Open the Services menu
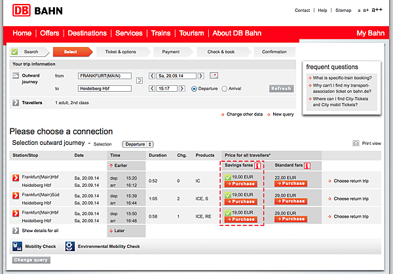This screenshot has width=393, height=274. point(129,33)
